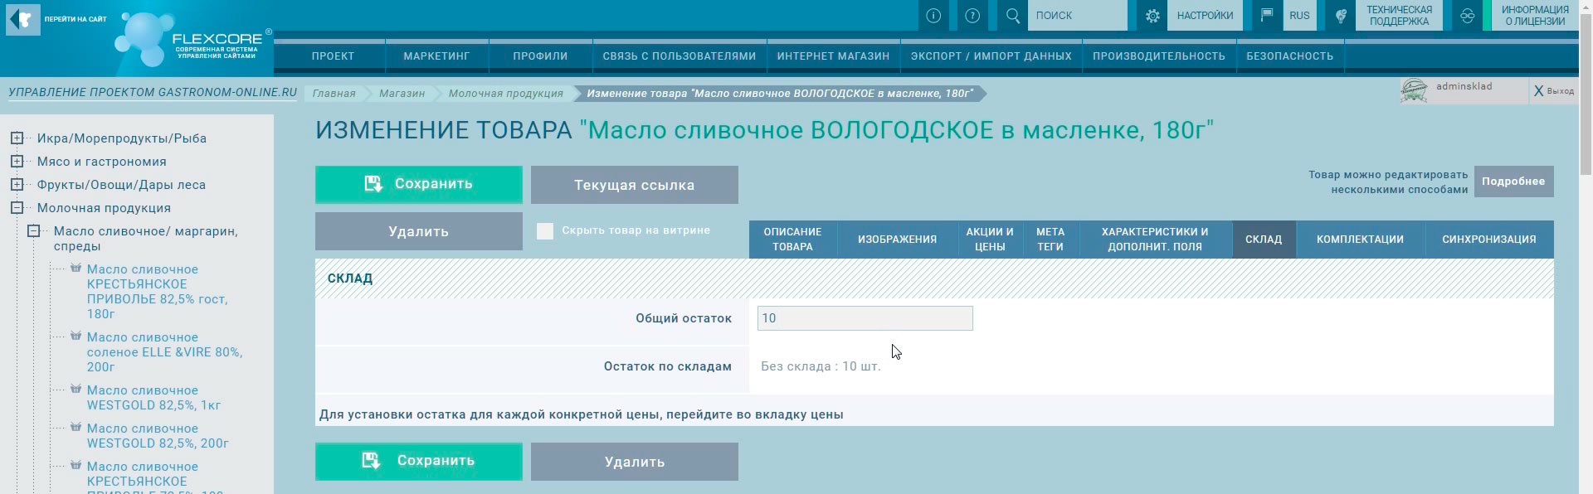This screenshot has width=1593, height=494.
Task: Collapse the Молочная продукция tree node
Action: point(17,208)
